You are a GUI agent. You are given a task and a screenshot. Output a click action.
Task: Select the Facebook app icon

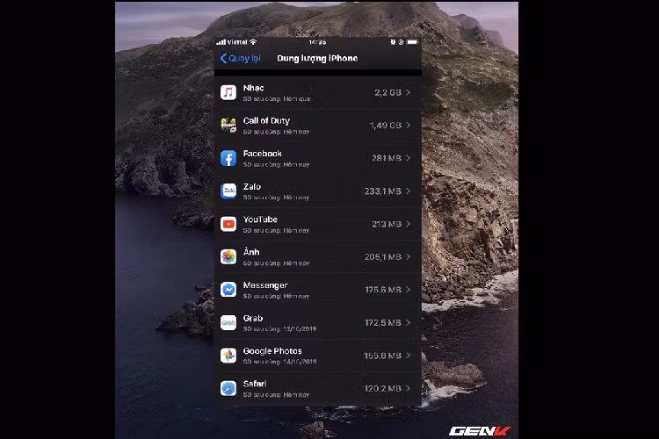coord(228,158)
